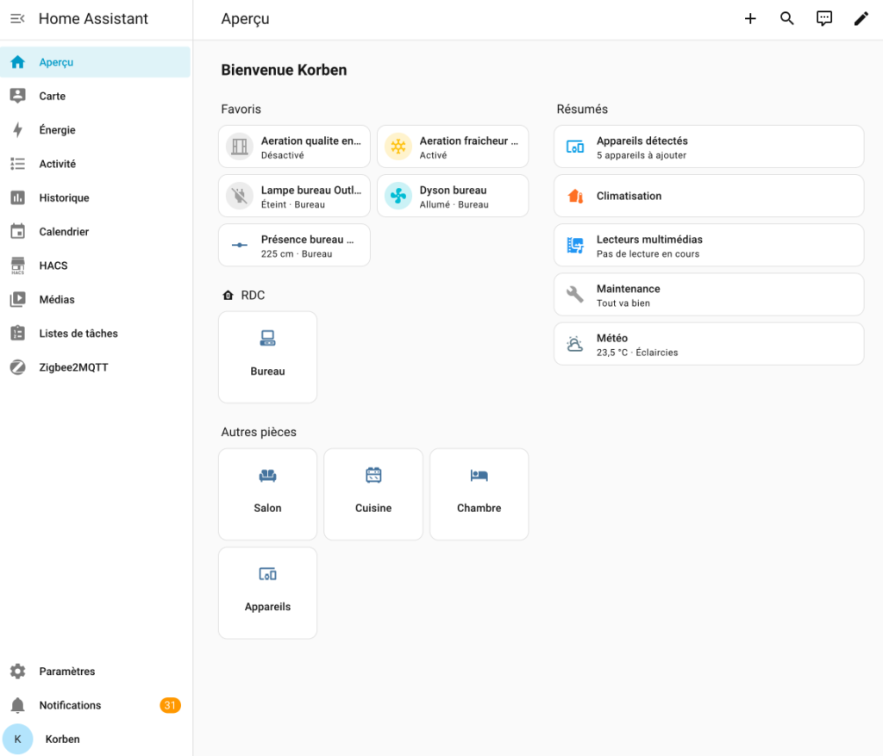This screenshot has height=756, width=883.
Task: Click the Korben user avatar
Action: pos(17,739)
